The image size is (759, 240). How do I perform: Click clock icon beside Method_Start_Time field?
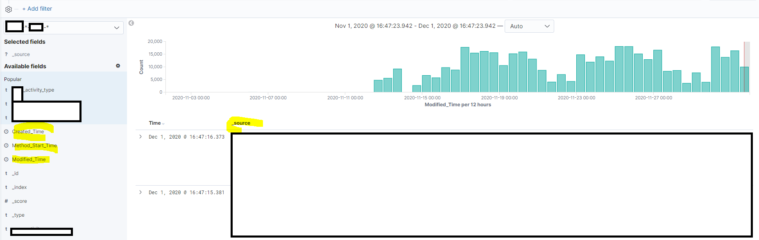pyautogui.click(x=6, y=146)
